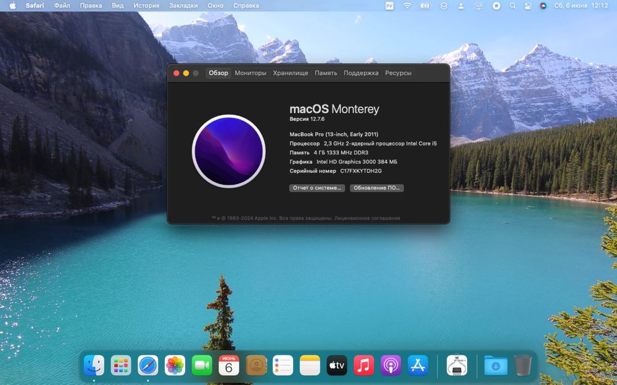Image resolution: width=617 pixels, height=385 pixels.
Task: Open the Справка menu
Action: pyautogui.click(x=246, y=6)
